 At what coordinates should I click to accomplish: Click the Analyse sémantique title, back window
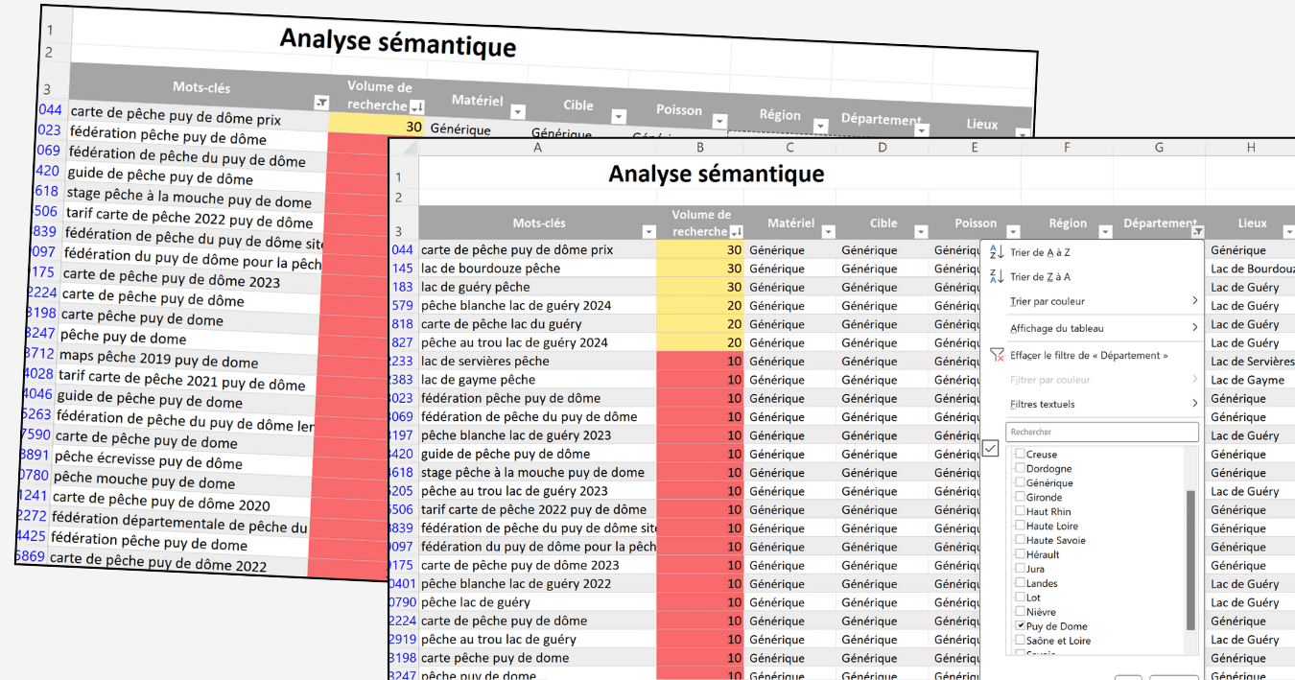point(397,42)
